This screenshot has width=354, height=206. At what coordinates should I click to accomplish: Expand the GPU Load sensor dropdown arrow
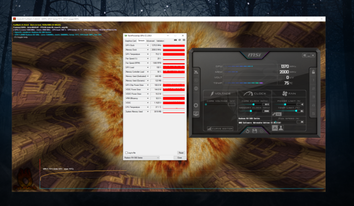click(148, 67)
